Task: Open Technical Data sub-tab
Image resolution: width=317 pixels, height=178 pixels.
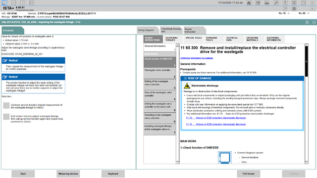Action: [x=234, y=39]
